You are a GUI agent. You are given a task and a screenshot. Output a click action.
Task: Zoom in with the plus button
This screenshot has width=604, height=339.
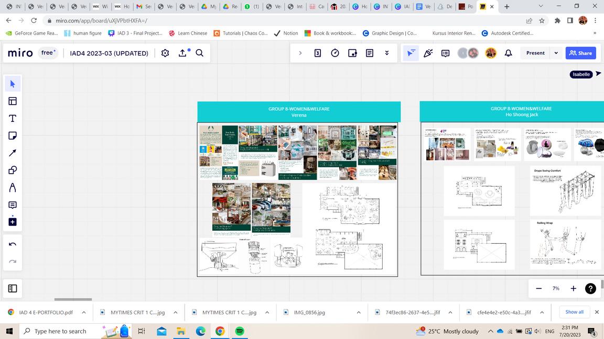[x=573, y=288]
